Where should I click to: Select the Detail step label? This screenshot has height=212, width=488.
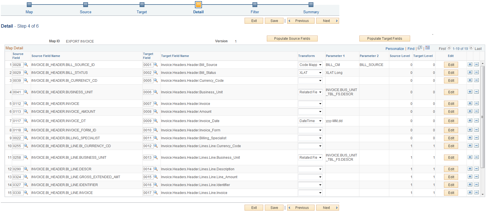(198, 12)
